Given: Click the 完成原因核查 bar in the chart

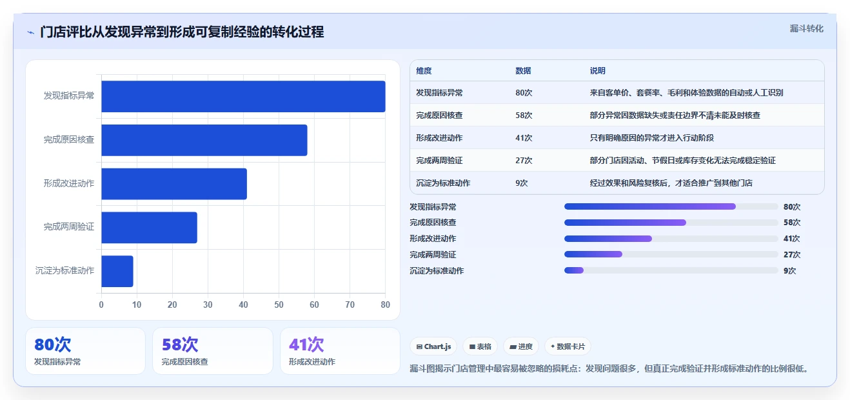Looking at the screenshot, I should [204, 140].
